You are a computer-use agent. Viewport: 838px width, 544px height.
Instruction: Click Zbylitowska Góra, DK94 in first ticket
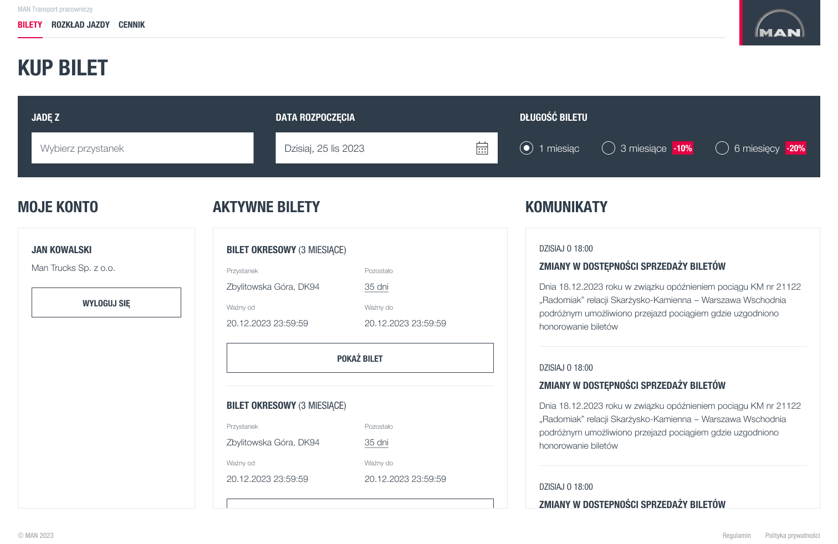pyautogui.click(x=273, y=287)
